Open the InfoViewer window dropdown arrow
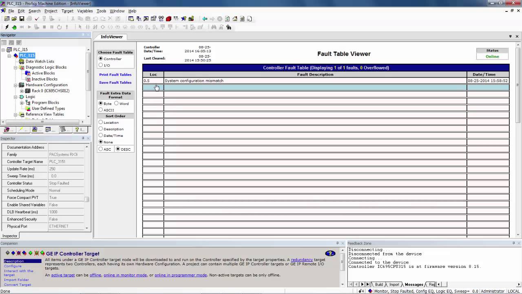 (511, 36)
